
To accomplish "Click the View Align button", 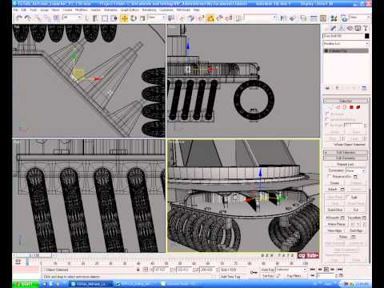I will click(334, 230).
